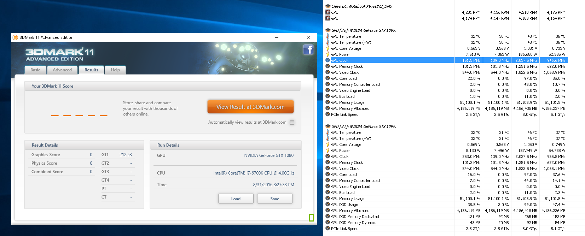Click the 253.0 MHz GPU Clock value

point(471,157)
